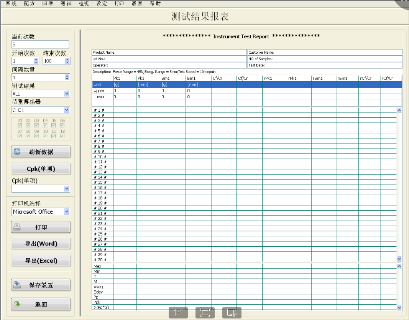409x320 pixels.
Task: Toggle channel 06 checkbox
Action: (62, 125)
